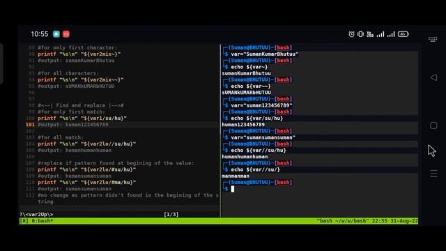Image resolution: width=446 pixels, height=251 pixels.
Task: Tap the alarm clock status icon
Action: pyautogui.click(x=351, y=34)
